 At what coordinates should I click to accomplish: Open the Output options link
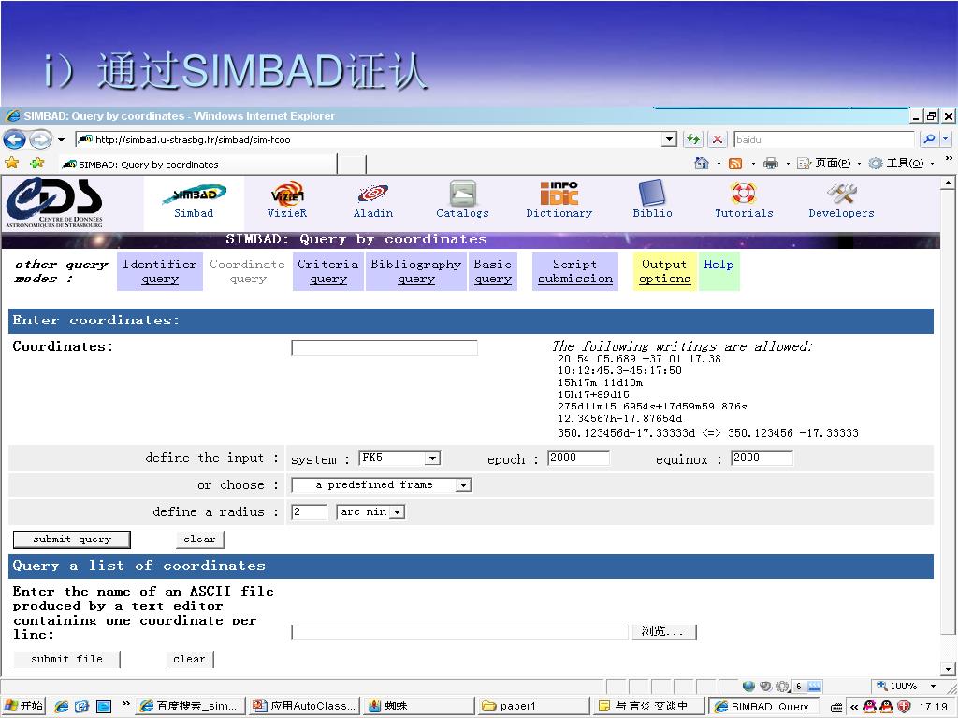tap(665, 272)
